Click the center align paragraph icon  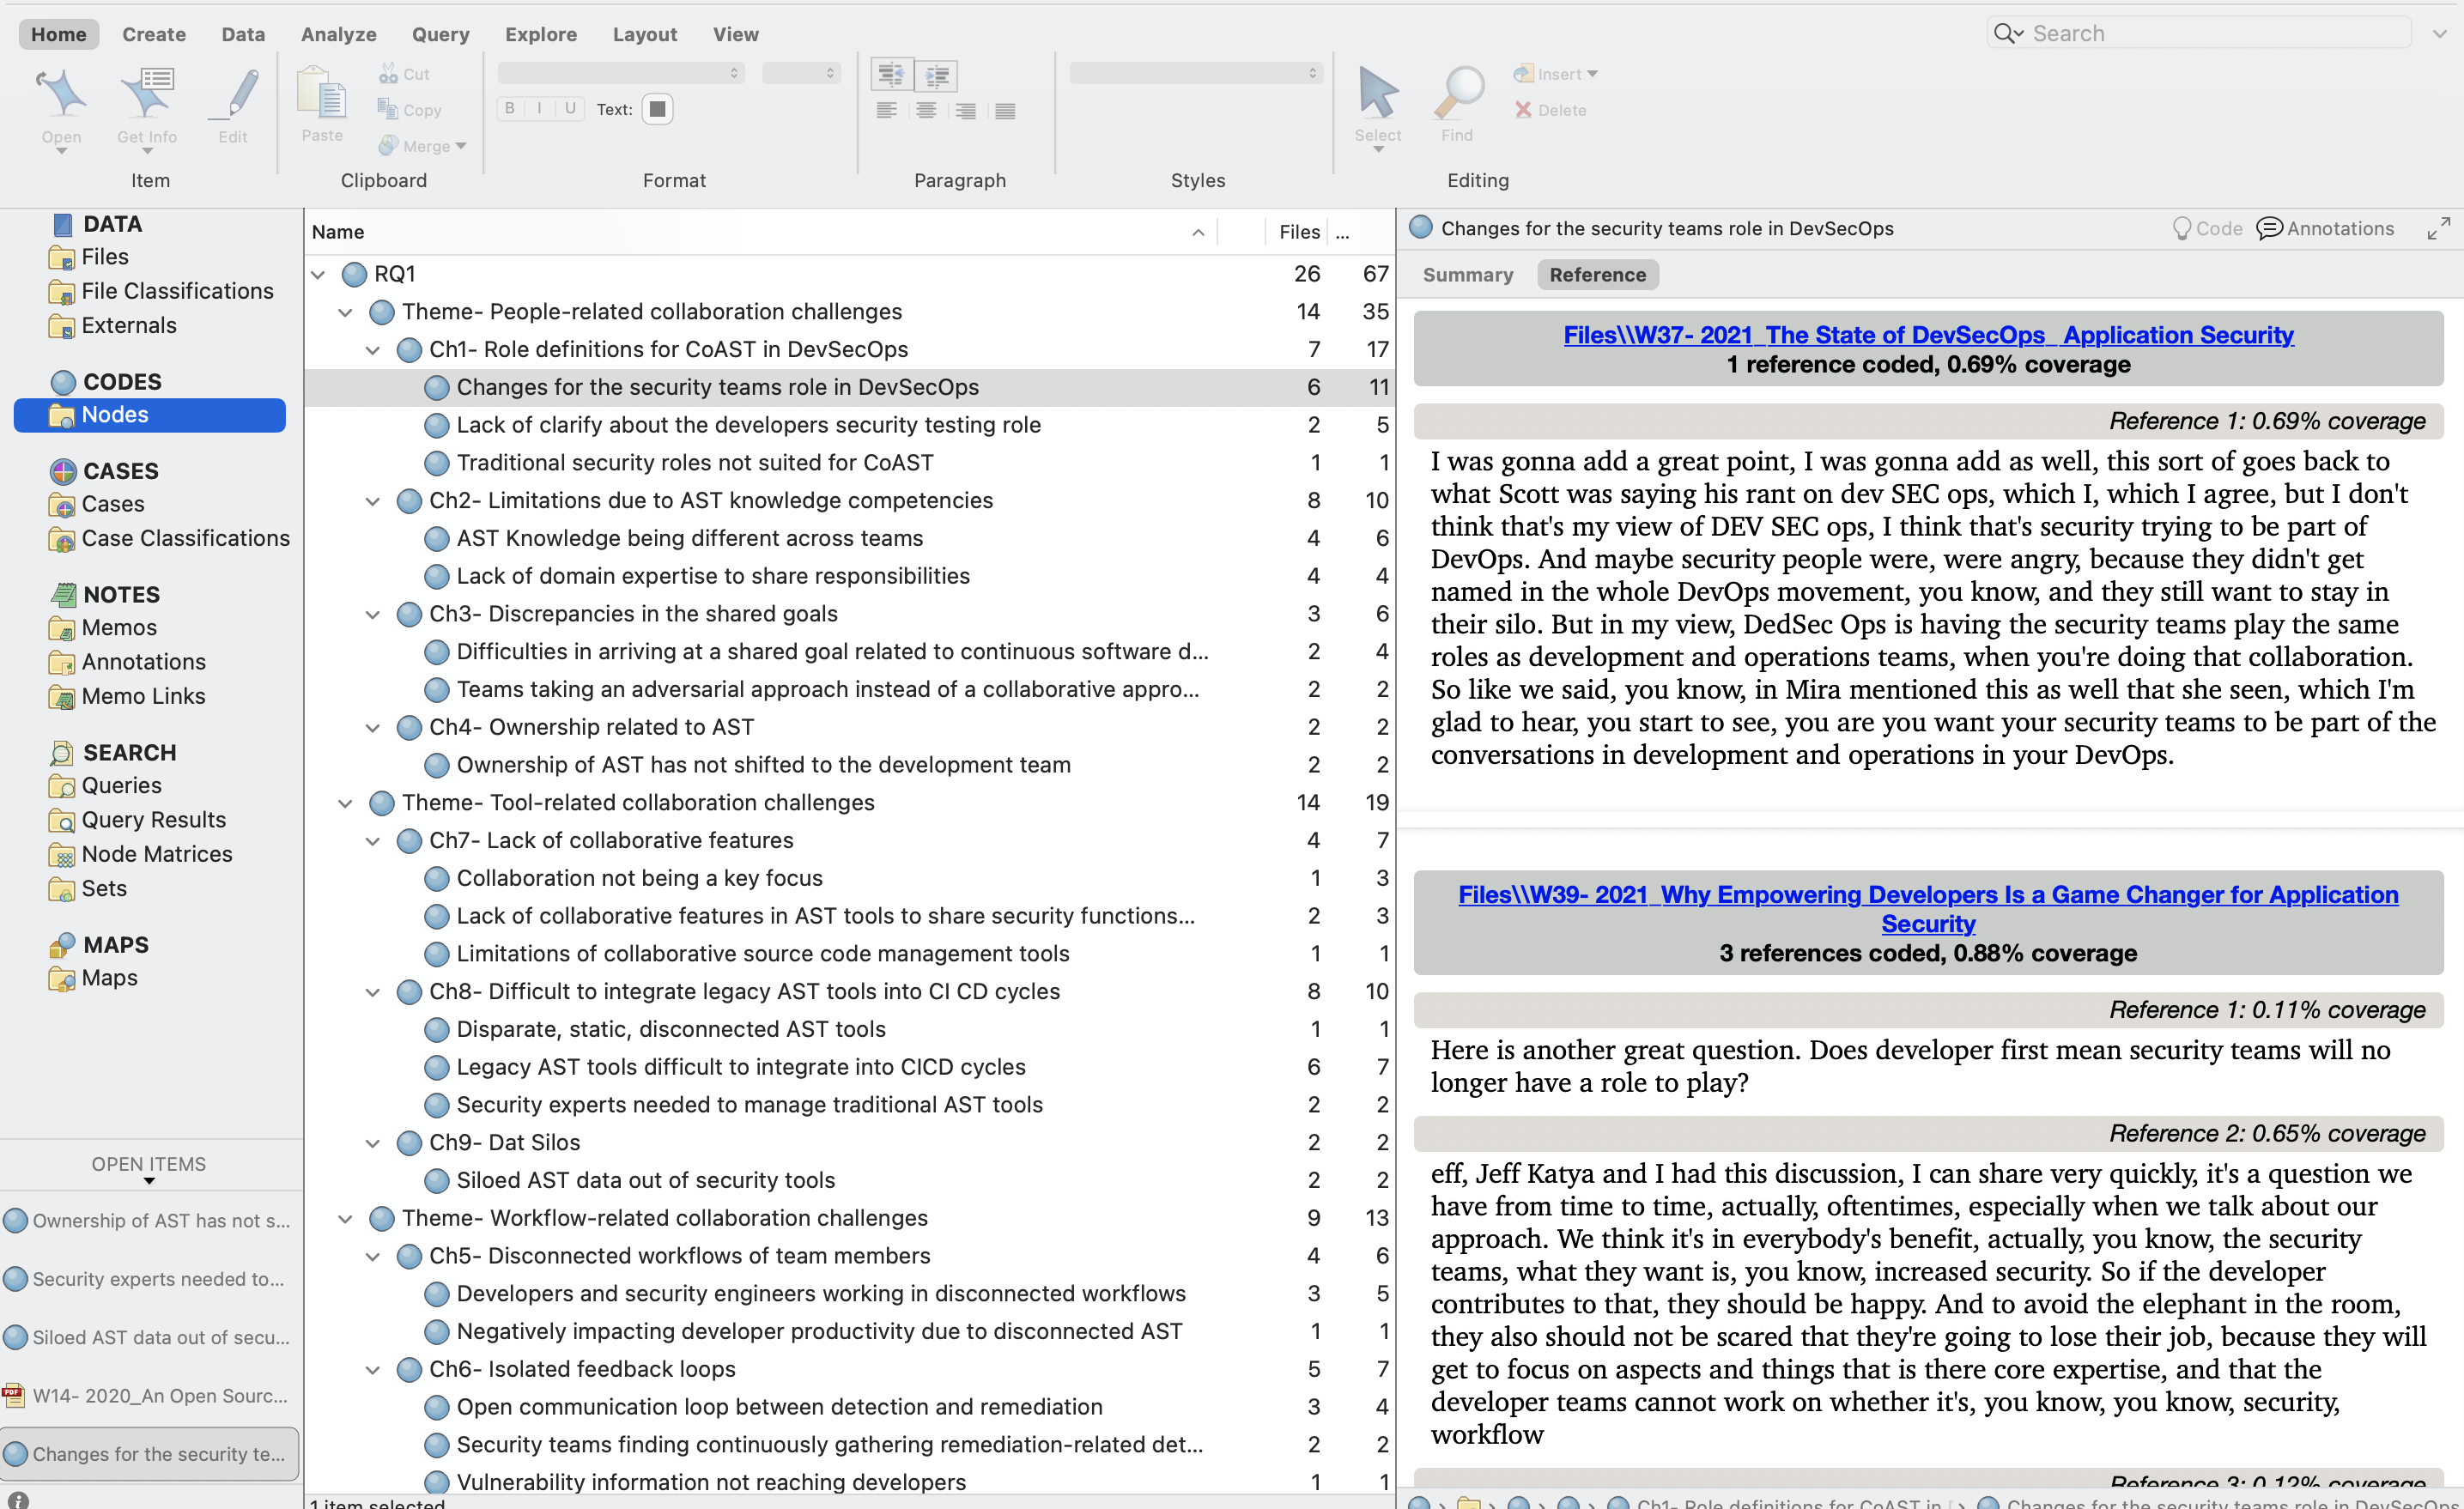926,110
